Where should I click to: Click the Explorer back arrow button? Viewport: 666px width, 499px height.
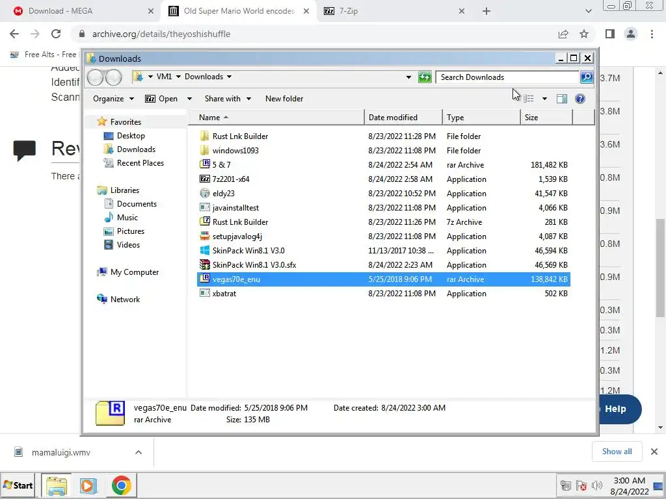tap(95, 77)
